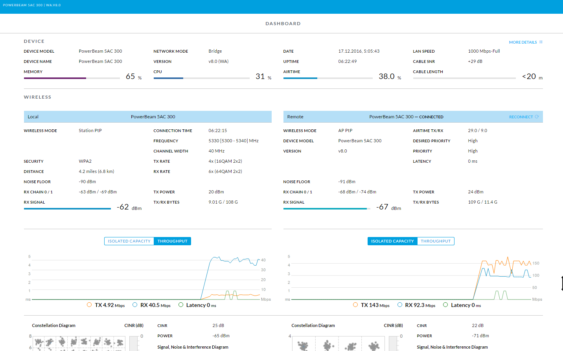Click the channel width value 40 MHz

point(217,151)
